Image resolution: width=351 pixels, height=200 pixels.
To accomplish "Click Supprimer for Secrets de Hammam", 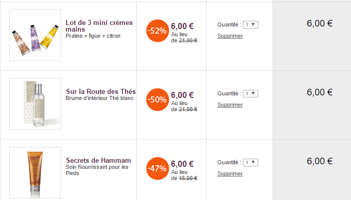I will tap(230, 173).
